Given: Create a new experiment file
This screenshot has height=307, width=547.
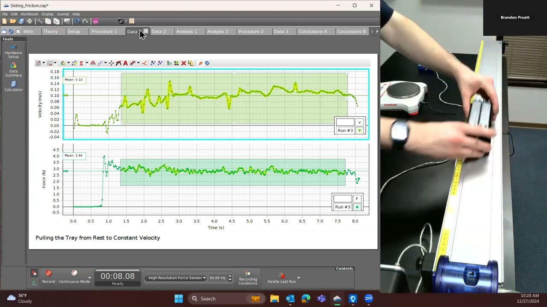Looking at the screenshot, I should tap(4, 21).
